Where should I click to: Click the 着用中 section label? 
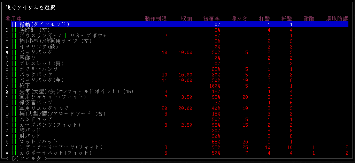[x=14, y=18]
